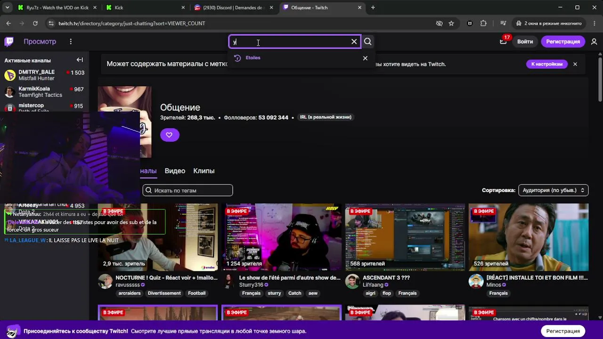Click the arcraiders tag
Image resolution: width=603 pixels, height=339 pixels.
(130, 293)
